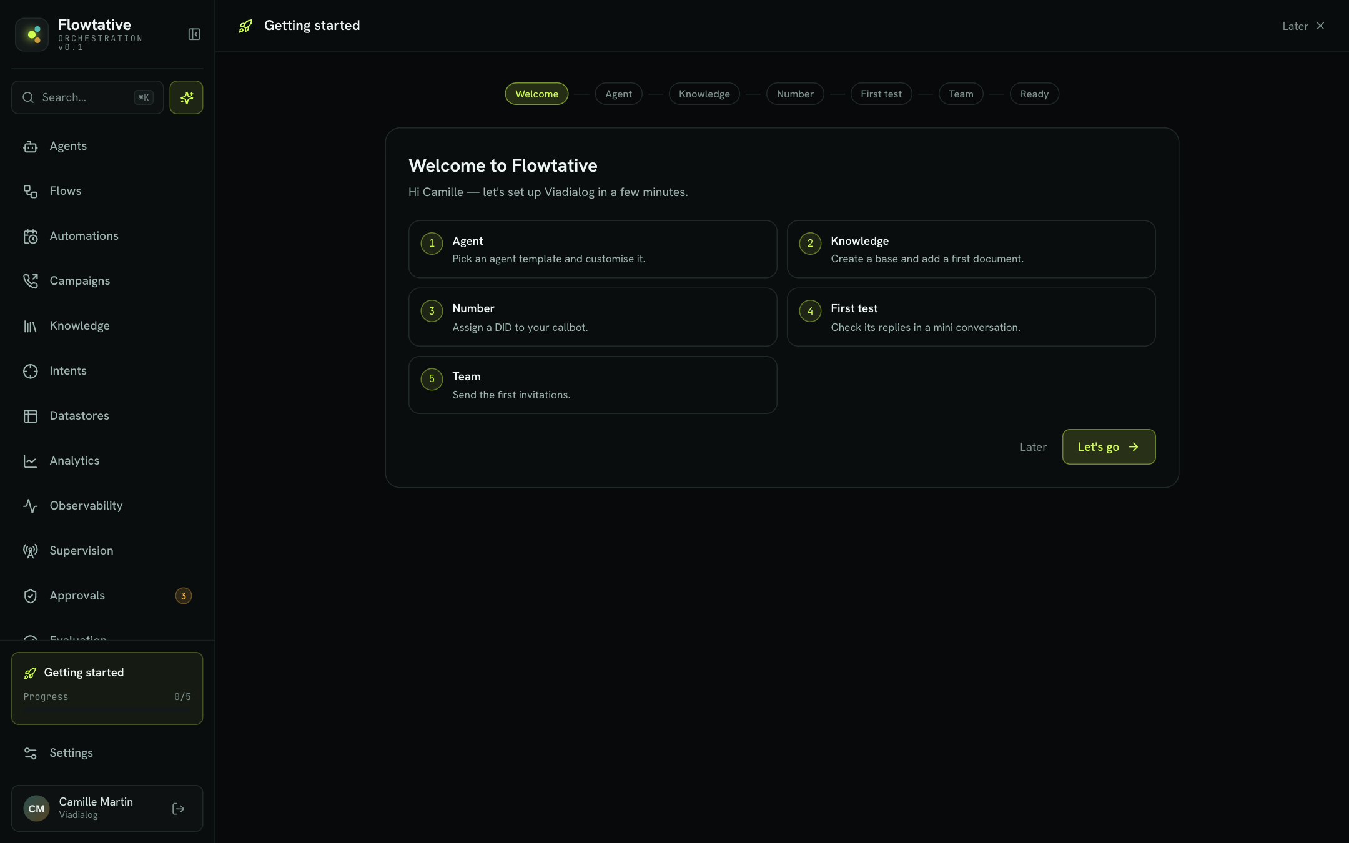The height and width of the screenshot is (843, 1349).
Task: Dismiss onboarding with top-right Later
Action: pyautogui.click(x=1303, y=26)
